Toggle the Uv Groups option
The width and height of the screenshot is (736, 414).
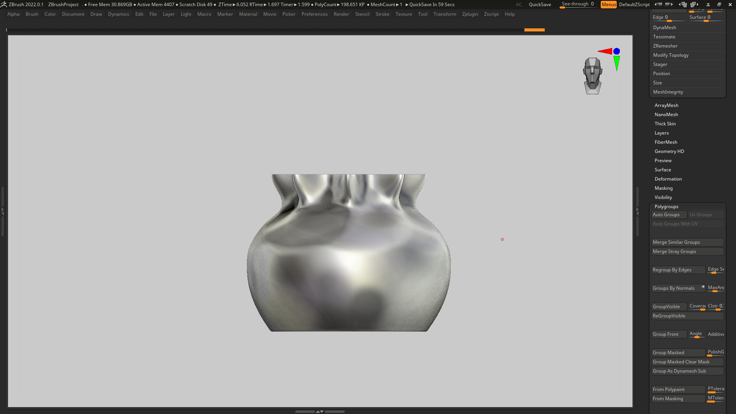click(706, 215)
